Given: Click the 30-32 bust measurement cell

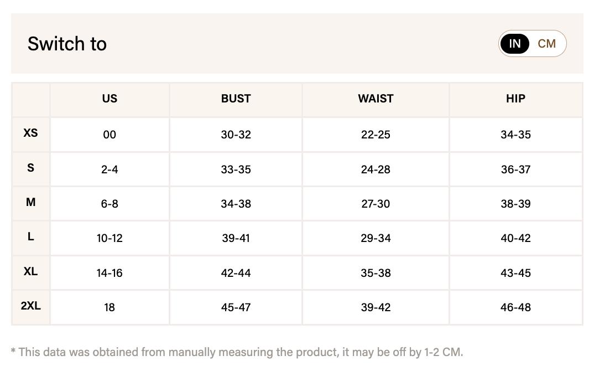Looking at the screenshot, I should pos(236,135).
